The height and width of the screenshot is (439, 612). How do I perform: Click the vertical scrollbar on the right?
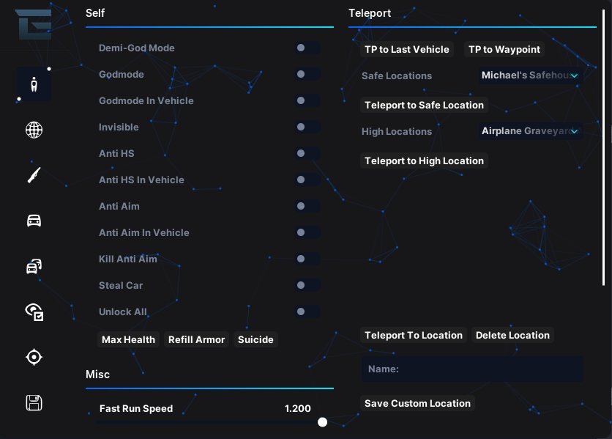click(603, 148)
